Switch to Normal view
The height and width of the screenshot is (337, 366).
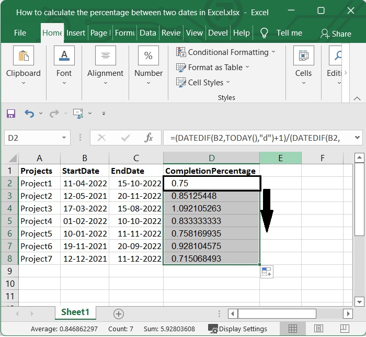pyautogui.click(x=293, y=329)
